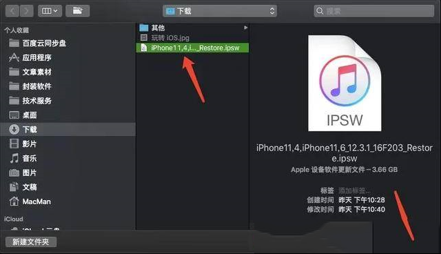Click the 新建文件夹 button
Image resolution: width=441 pixels, height=254 pixels.
tap(31, 242)
